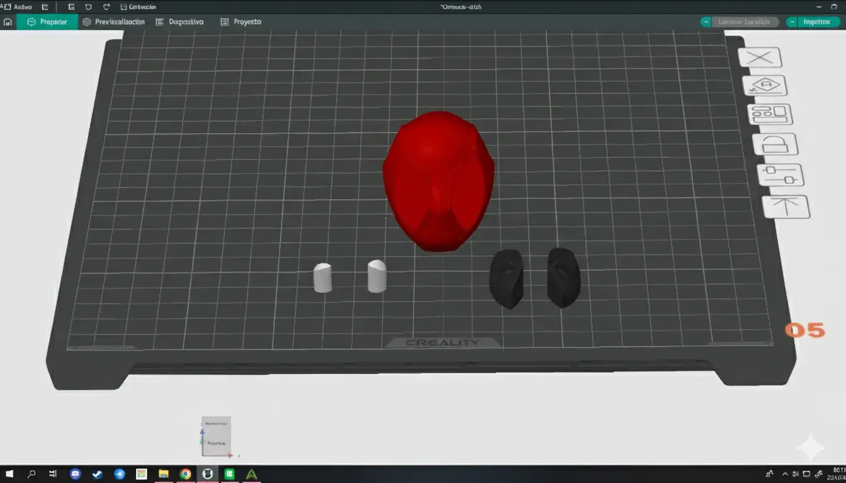Open the Calibración menu
The width and height of the screenshot is (846, 483).
click(x=138, y=7)
